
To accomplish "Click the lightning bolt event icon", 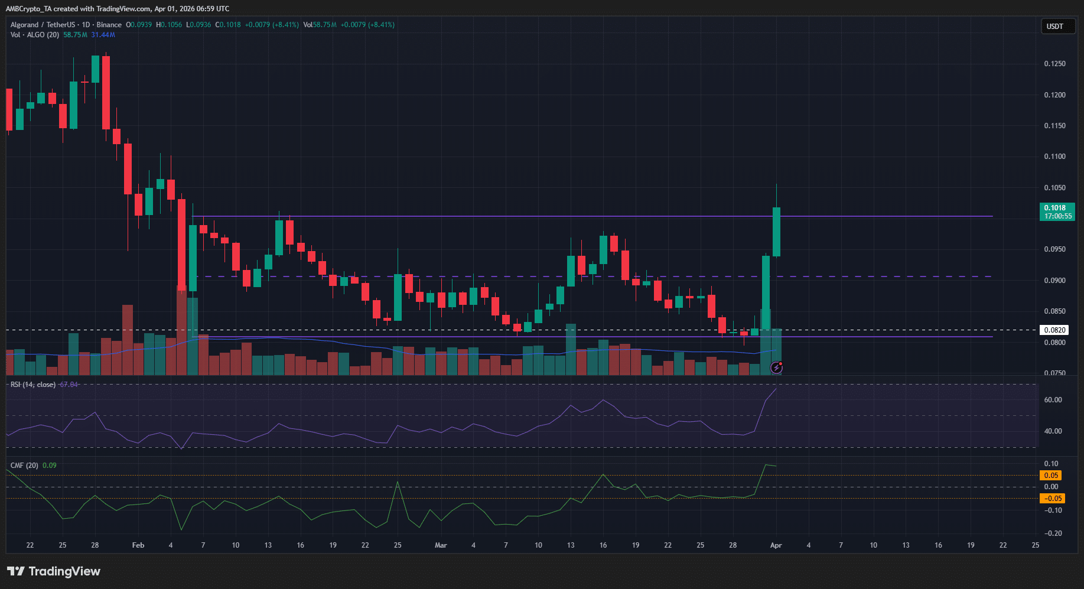I will coord(776,368).
